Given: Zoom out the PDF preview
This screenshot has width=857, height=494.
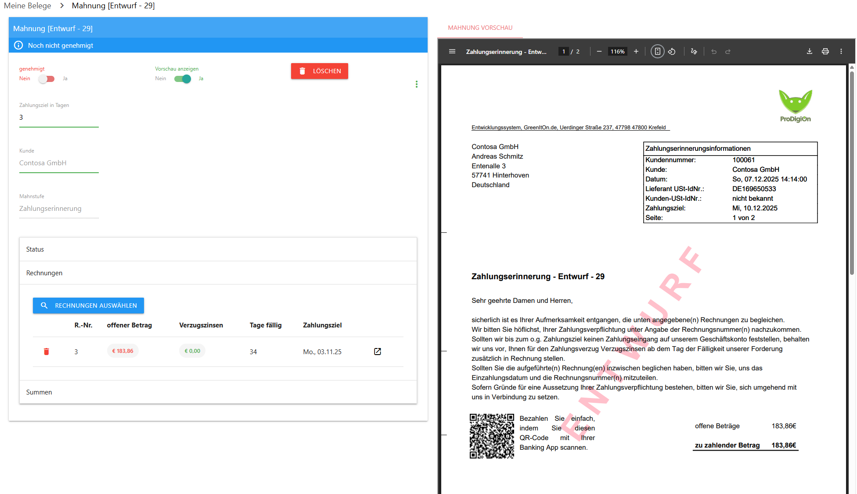Looking at the screenshot, I should (599, 52).
